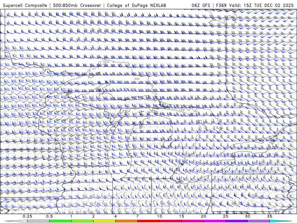The image size is (297, 223).
Task: Click the legend value 10
Action: pyautogui.click(x=160, y=216)
